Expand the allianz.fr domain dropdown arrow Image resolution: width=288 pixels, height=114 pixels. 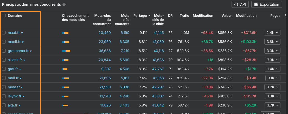click(x=24, y=60)
